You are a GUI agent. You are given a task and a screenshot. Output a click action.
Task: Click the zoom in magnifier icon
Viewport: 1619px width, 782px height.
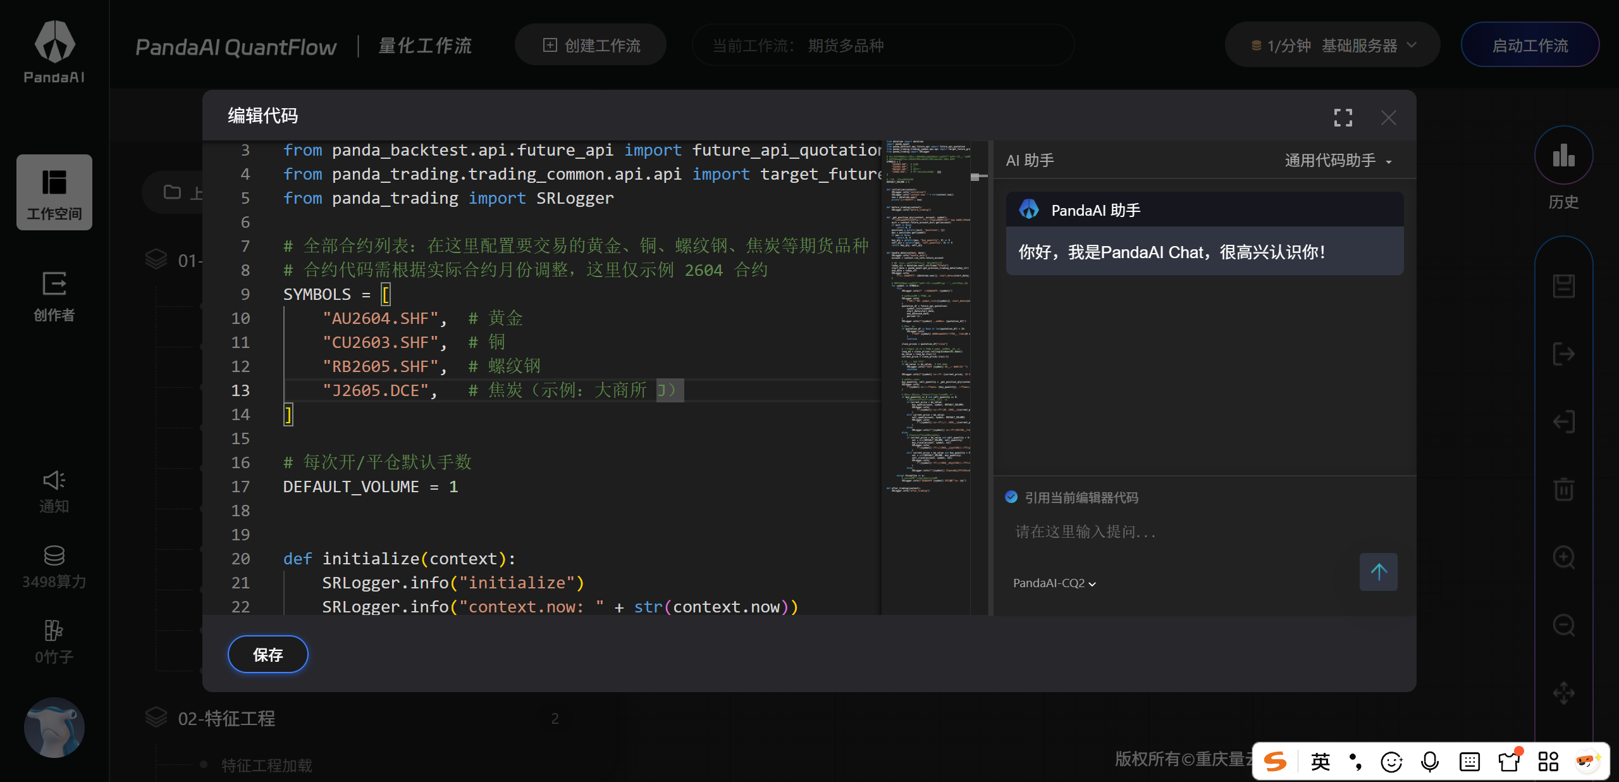tap(1563, 557)
